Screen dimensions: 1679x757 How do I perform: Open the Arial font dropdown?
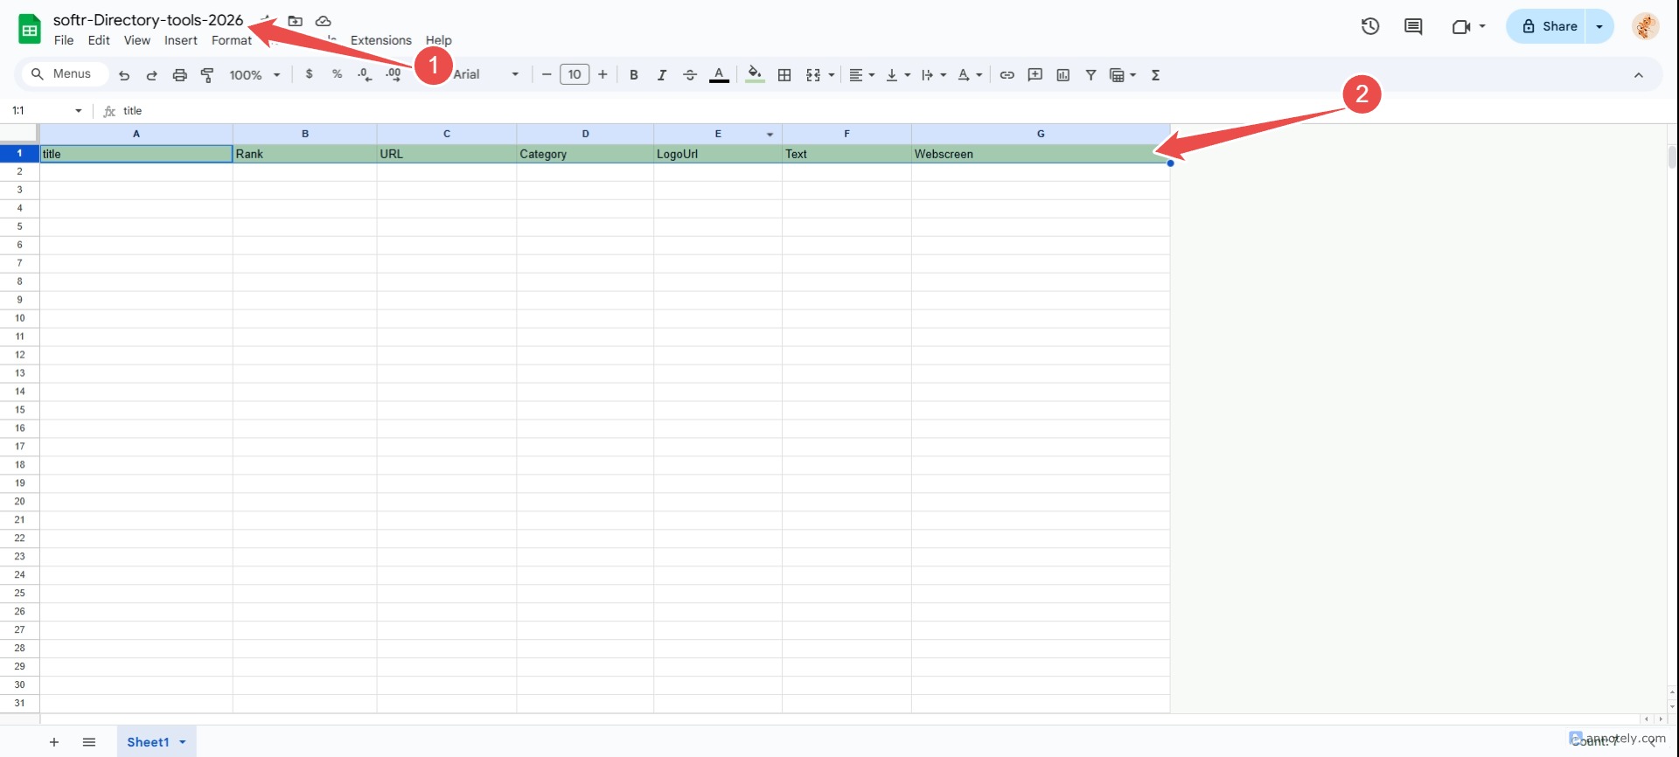point(485,74)
